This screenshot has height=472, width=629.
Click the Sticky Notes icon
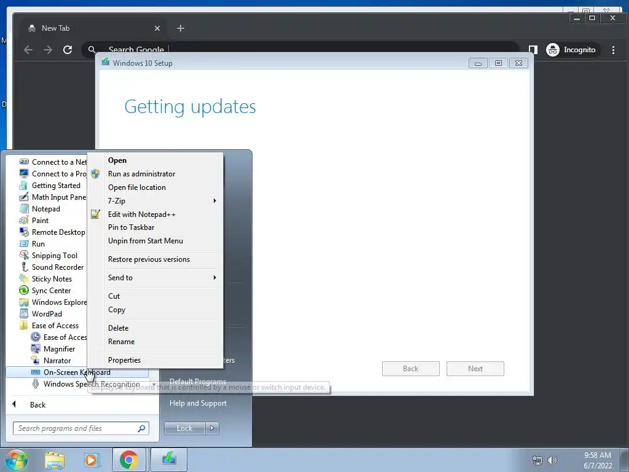point(24,278)
